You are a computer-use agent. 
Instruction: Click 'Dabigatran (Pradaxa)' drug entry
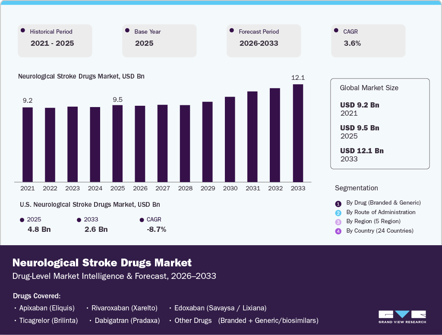coord(127,321)
